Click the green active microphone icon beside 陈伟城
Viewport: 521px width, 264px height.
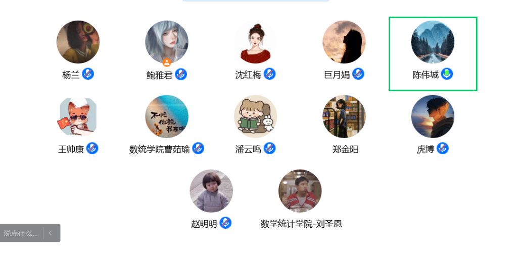click(447, 74)
